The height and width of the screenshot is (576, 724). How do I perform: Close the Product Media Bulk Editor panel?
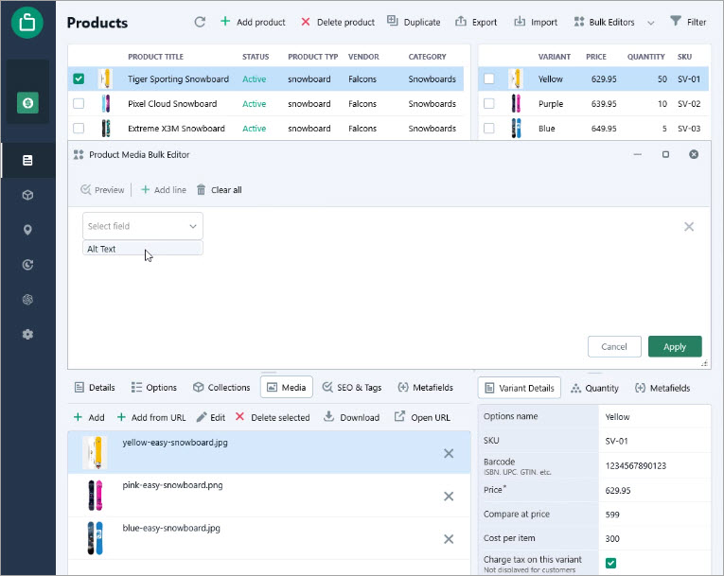coord(694,154)
